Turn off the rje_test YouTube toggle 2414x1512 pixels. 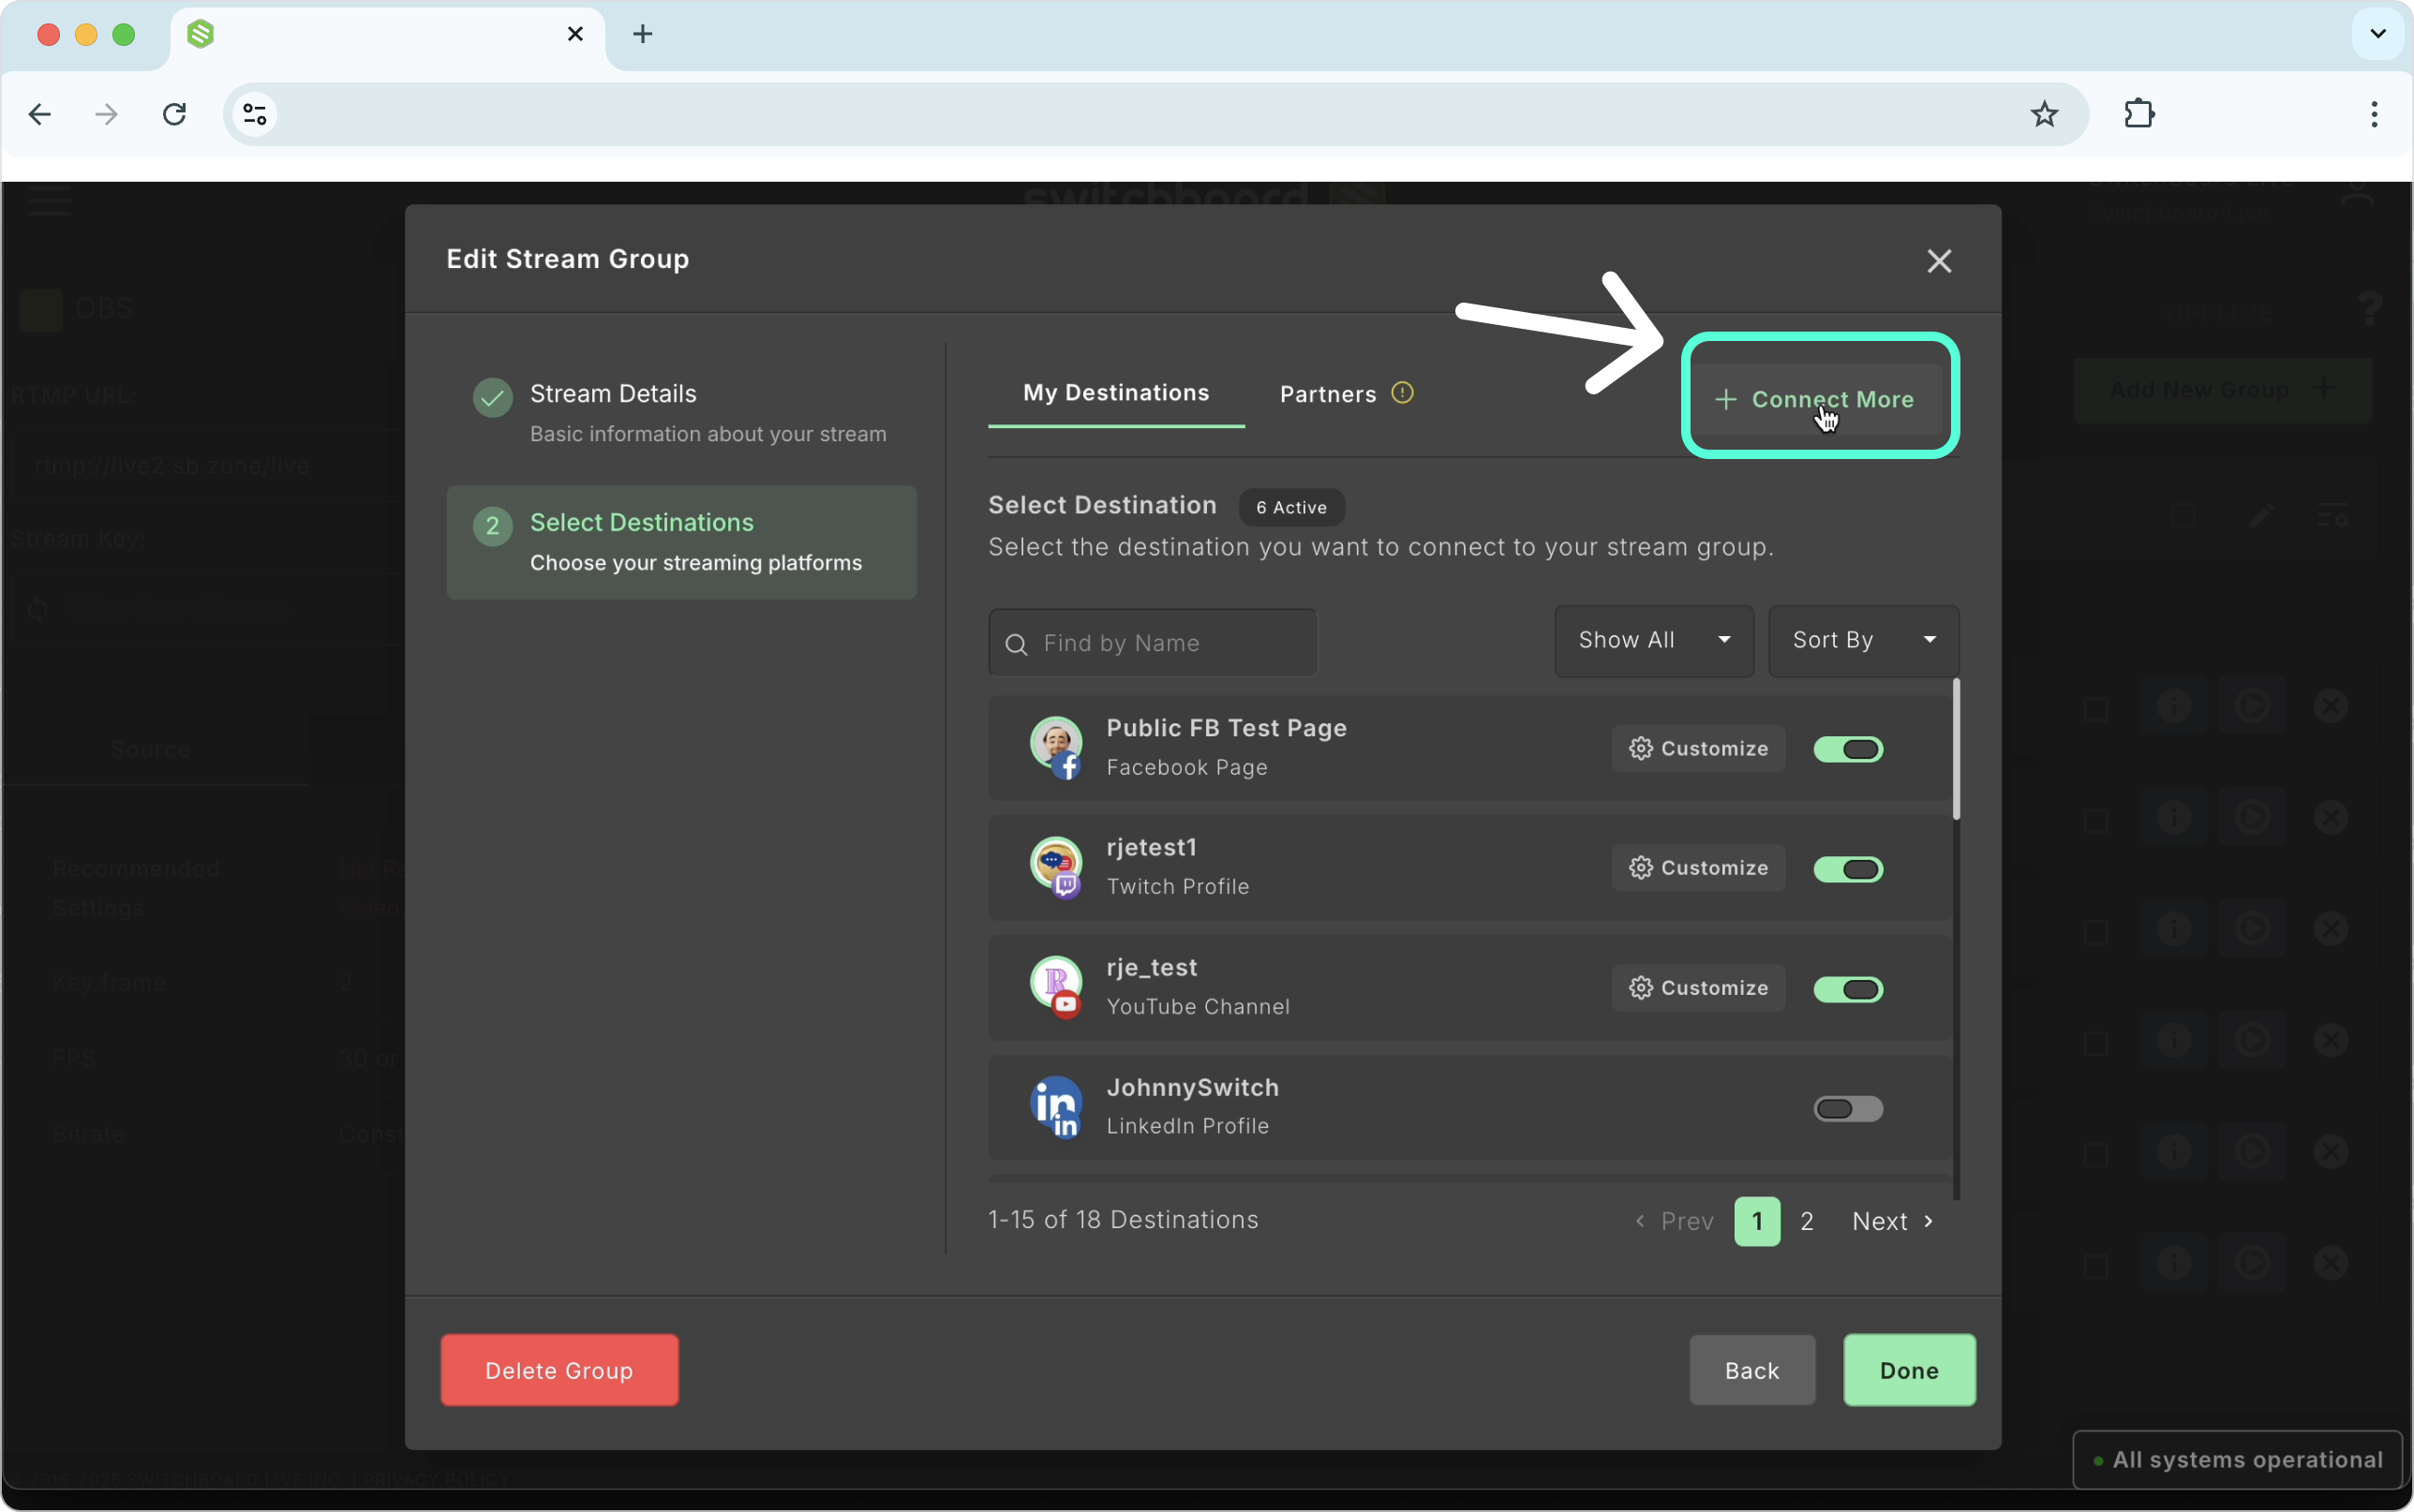point(1847,989)
